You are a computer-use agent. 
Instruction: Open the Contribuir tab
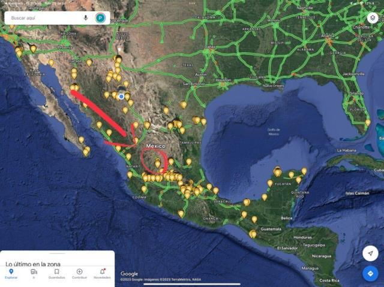point(79,274)
